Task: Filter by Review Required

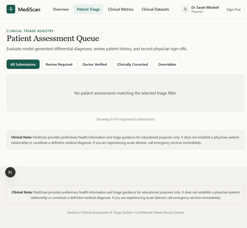Action: tap(59, 64)
